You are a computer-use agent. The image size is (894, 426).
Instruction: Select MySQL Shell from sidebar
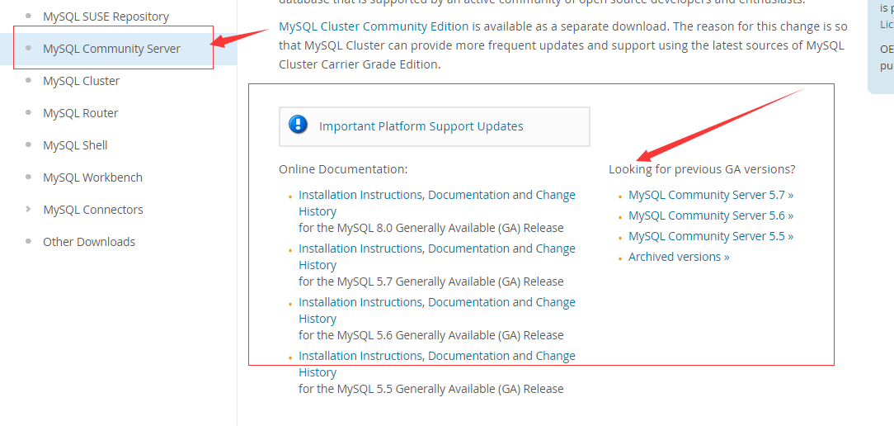click(x=75, y=145)
